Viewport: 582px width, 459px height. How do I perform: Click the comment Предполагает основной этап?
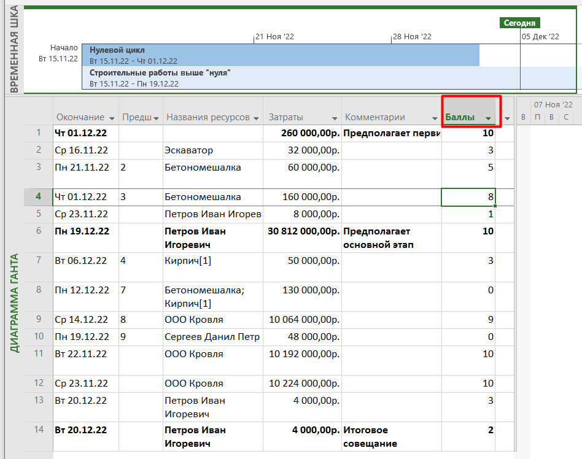pos(391,238)
